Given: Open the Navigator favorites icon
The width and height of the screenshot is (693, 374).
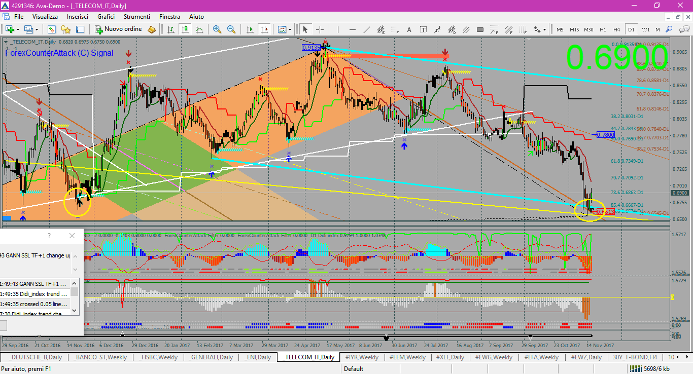Looking at the screenshot, I should click(x=65, y=29).
